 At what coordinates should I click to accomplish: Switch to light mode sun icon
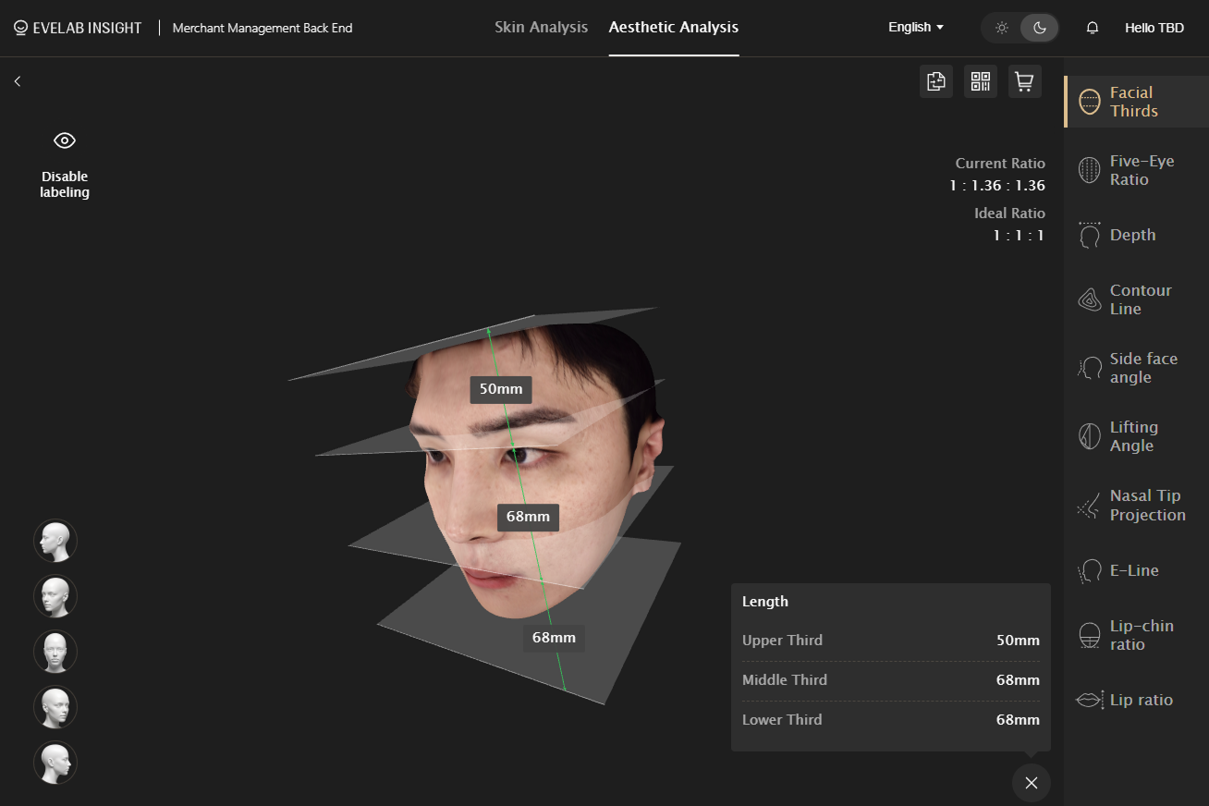(x=1002, y=28)
